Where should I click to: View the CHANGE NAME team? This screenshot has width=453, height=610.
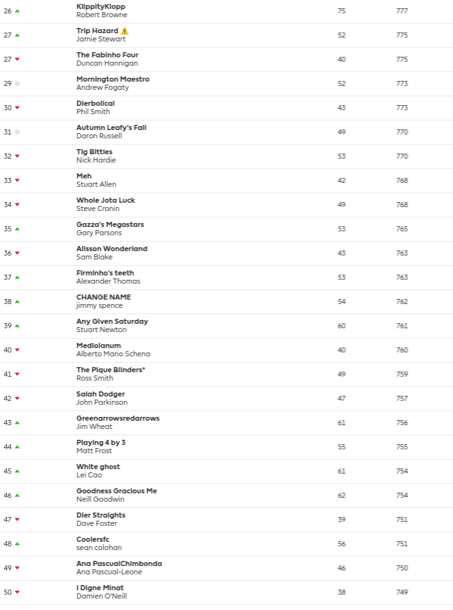click(x=103, y=297)
